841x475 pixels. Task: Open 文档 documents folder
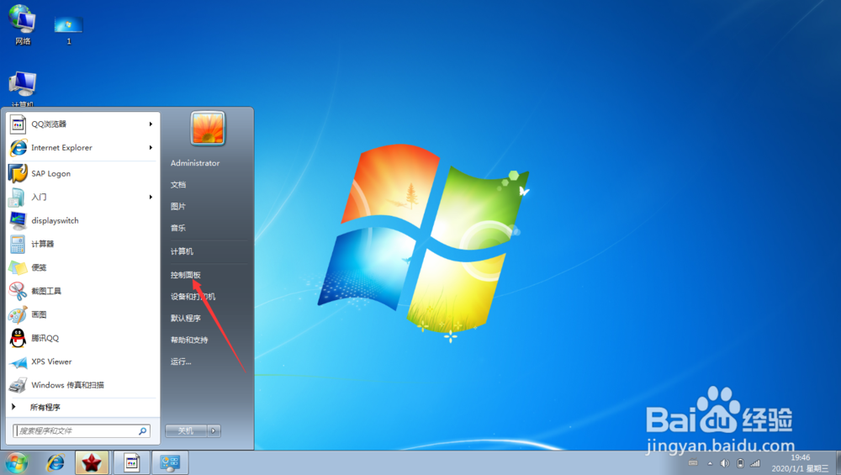(x=178, y=184)
